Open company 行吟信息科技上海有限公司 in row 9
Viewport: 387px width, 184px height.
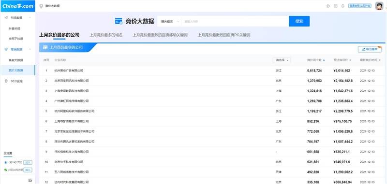72,152
